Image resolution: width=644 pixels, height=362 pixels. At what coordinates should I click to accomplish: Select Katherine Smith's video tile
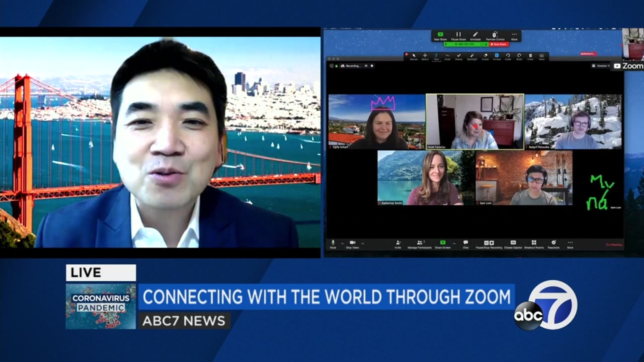click(x=426, y=178)
